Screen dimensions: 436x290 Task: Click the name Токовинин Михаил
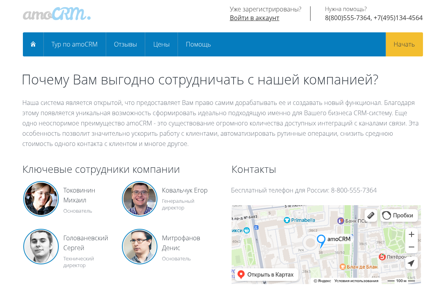pos(79,195)
